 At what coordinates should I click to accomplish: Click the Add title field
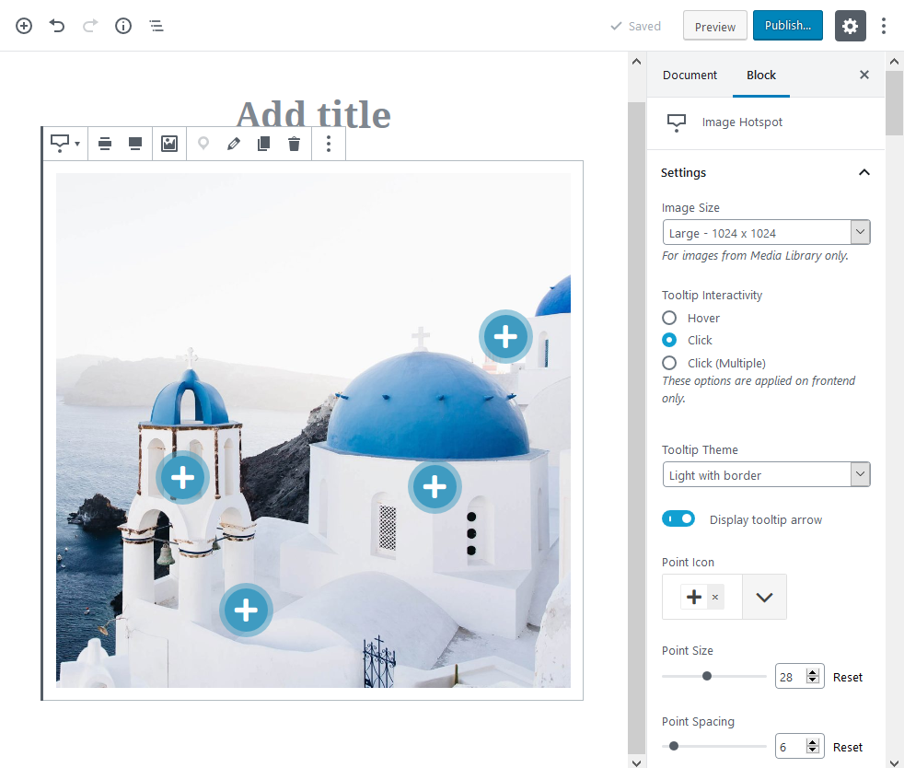click(313, 114)
